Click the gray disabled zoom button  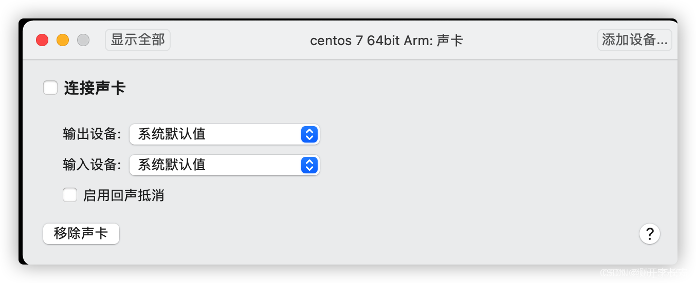(83, 40)
